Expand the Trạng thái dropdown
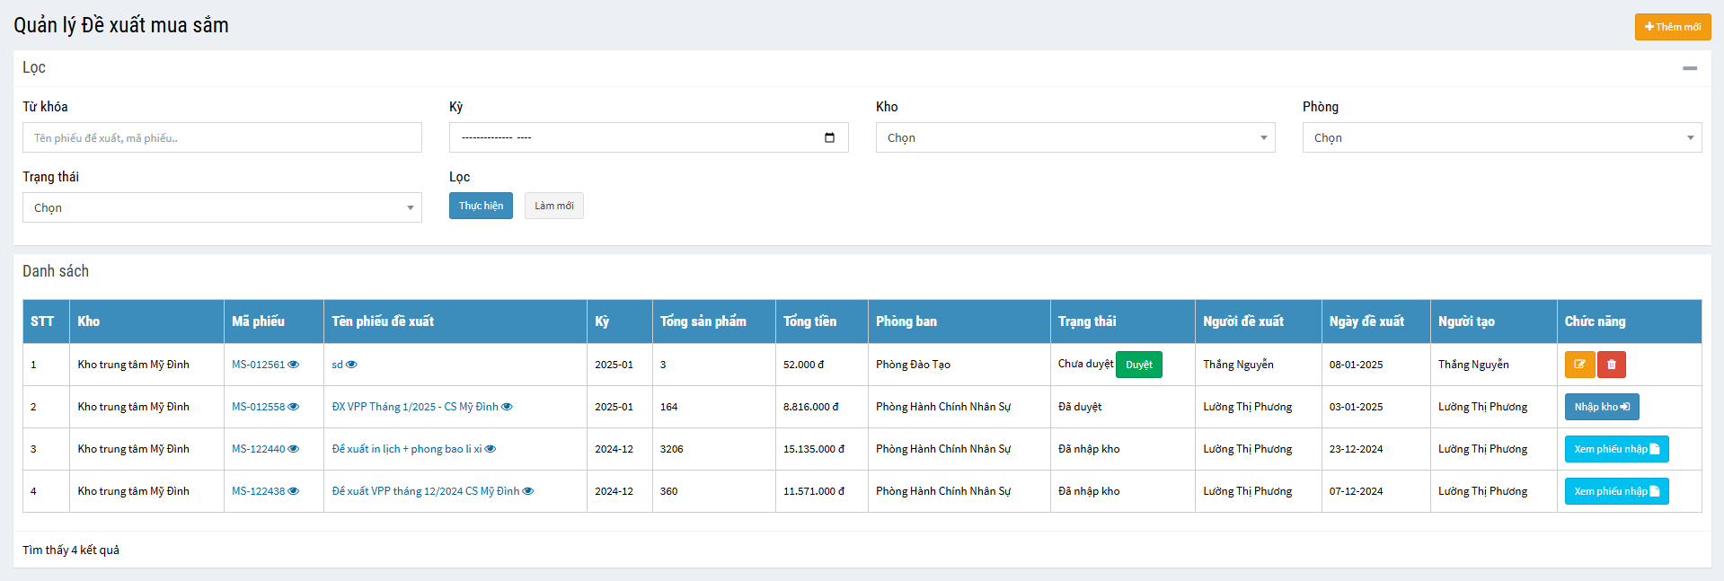This screenshot has height=581, width=1724. 222,207
